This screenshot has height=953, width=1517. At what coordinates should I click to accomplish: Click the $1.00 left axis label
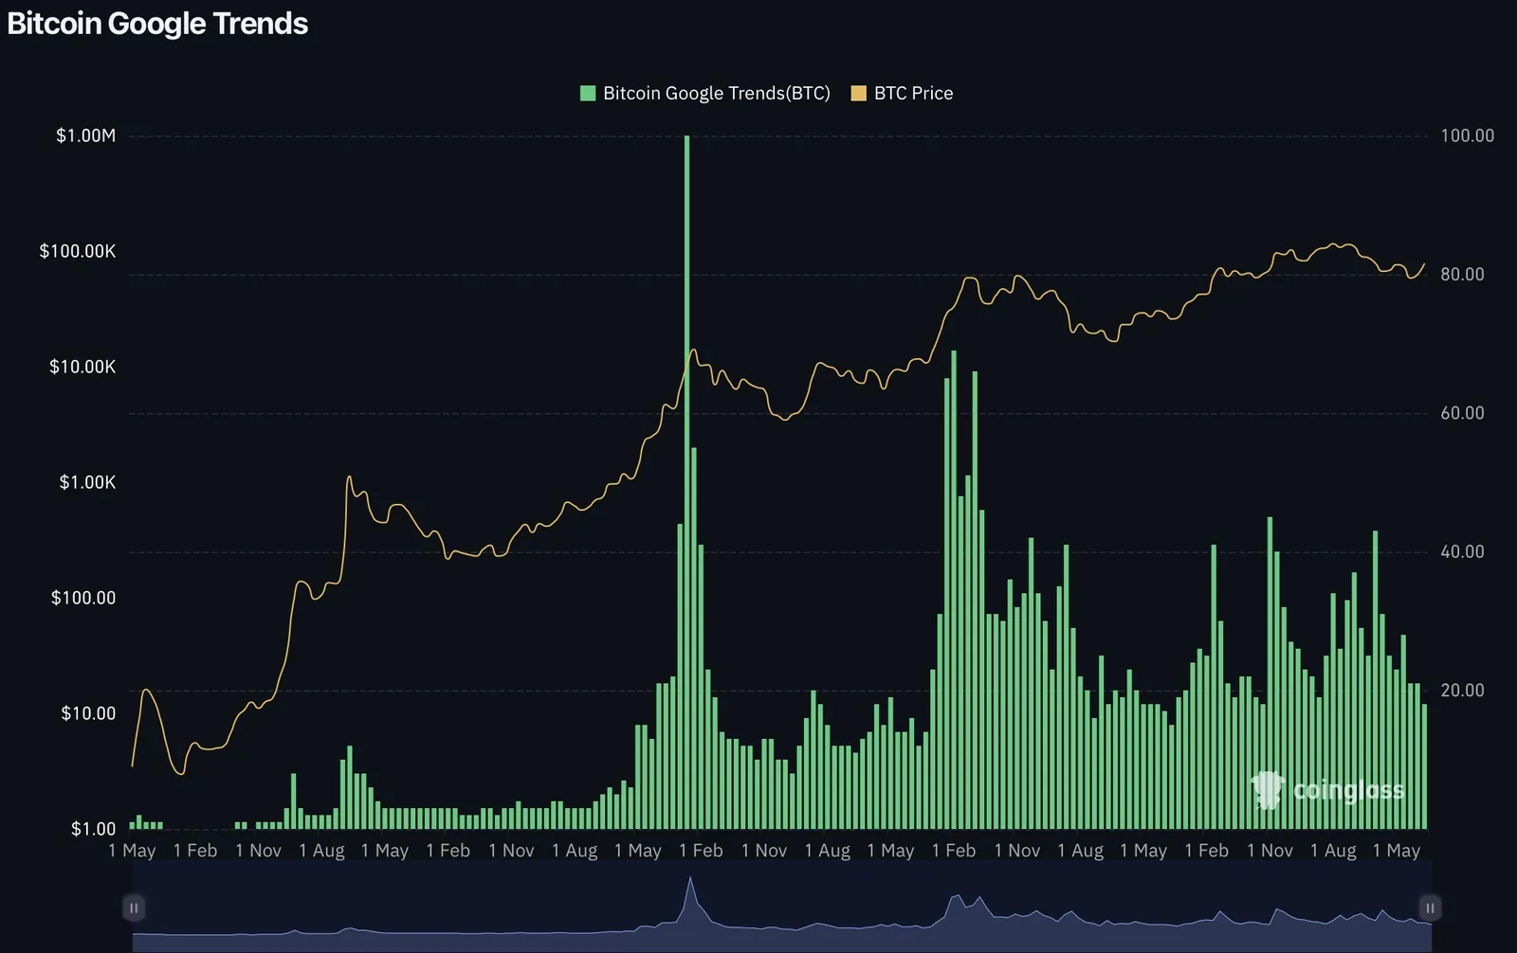pyautogui.click(x=93, y=829)
